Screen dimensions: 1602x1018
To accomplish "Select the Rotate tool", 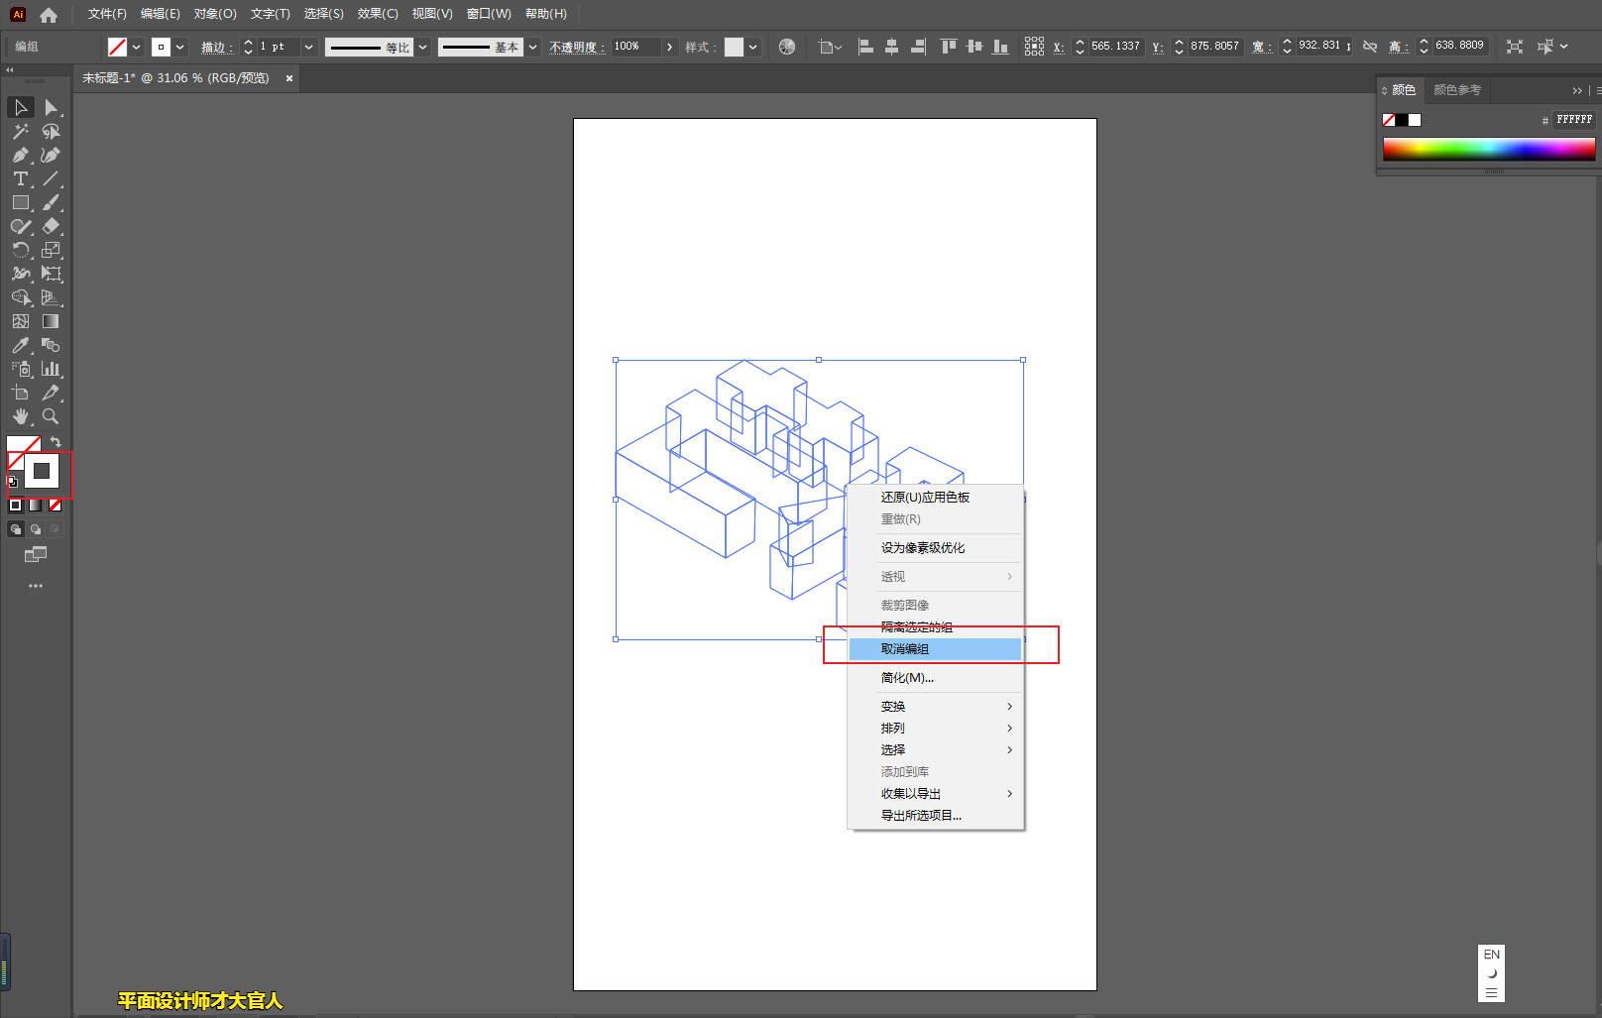I will [x=20, y=250].
